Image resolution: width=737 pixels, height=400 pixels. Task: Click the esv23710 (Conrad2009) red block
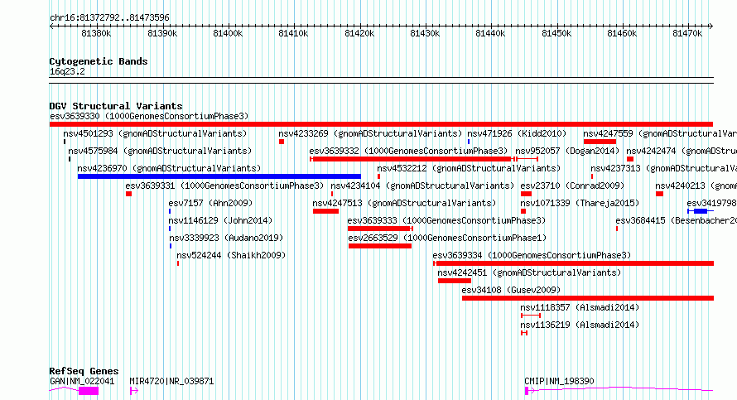tap(526, 194)
